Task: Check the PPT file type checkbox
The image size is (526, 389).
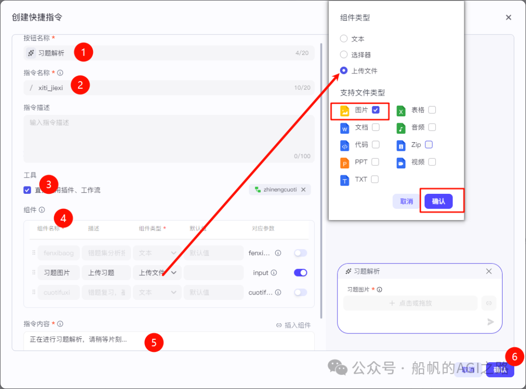Action: tap(375, 162)
